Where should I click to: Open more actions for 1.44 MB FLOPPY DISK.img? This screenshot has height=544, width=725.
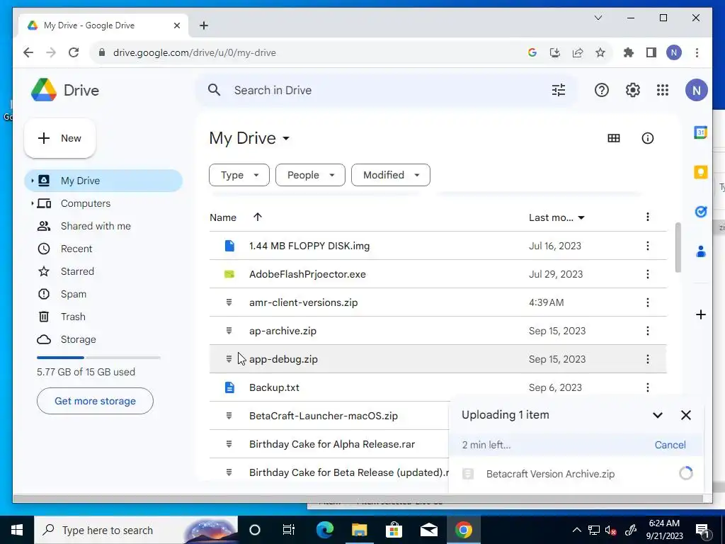point(647,246)
